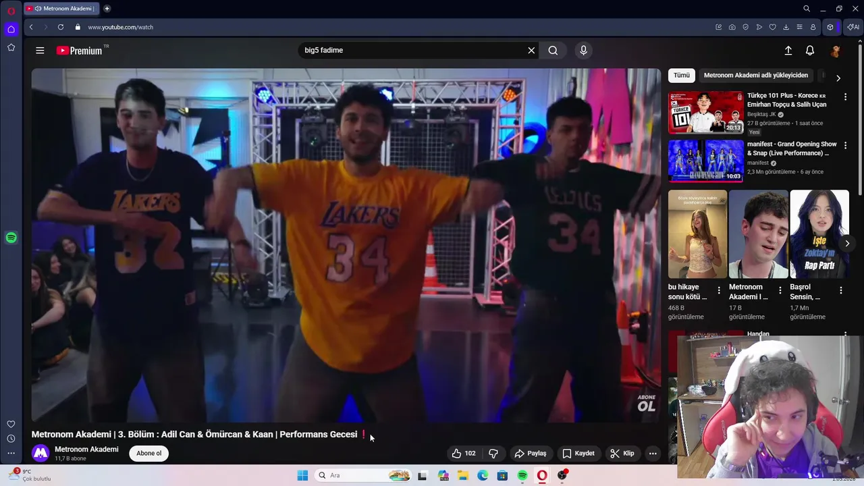Open Spotify in Opera sidebar

(x=11, y=238)
